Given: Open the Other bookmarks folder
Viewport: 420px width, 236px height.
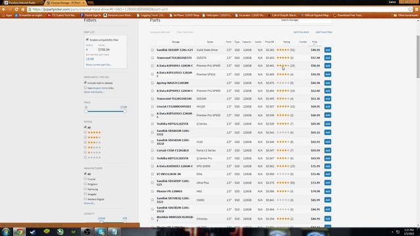Looking at the screenshot, I should (x=406, y=15).
